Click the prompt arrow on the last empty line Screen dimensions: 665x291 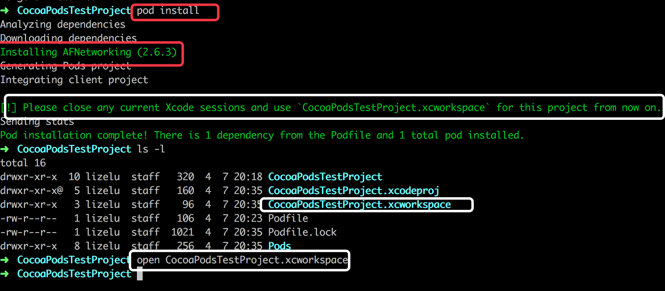[5, 274]
